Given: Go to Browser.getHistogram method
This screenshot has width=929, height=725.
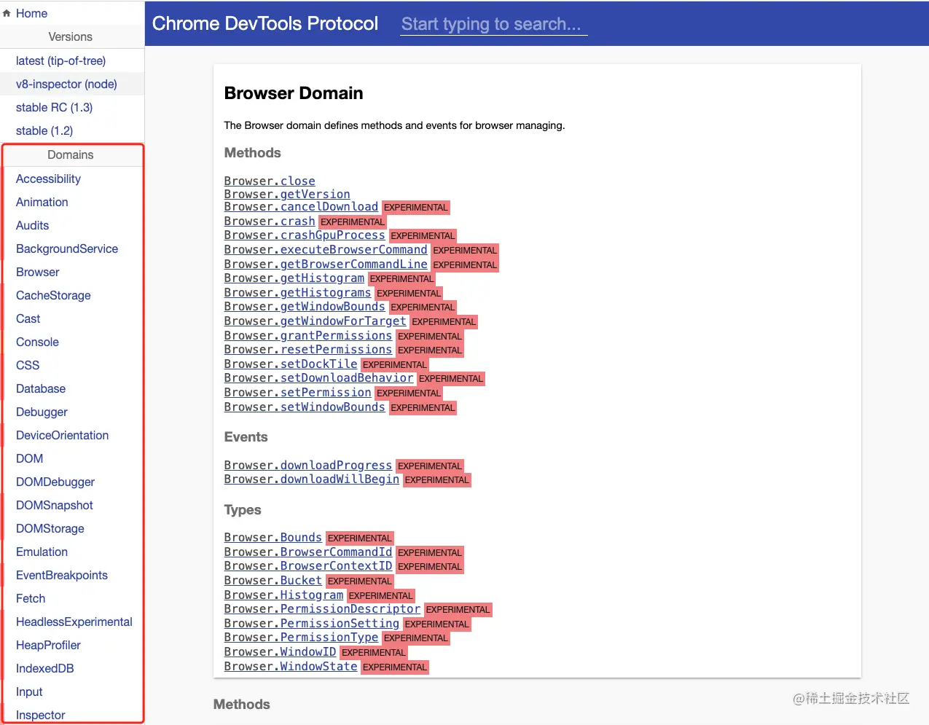Looking at the screenshot, I should (294, 278).
